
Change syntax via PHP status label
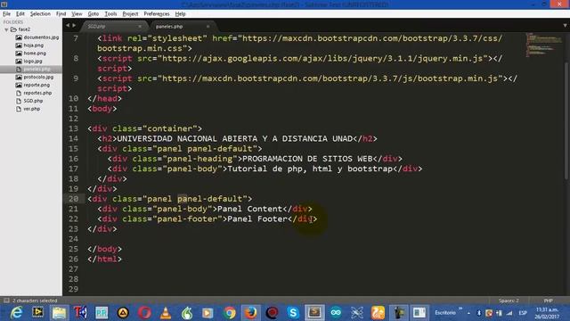pos(549,300)
